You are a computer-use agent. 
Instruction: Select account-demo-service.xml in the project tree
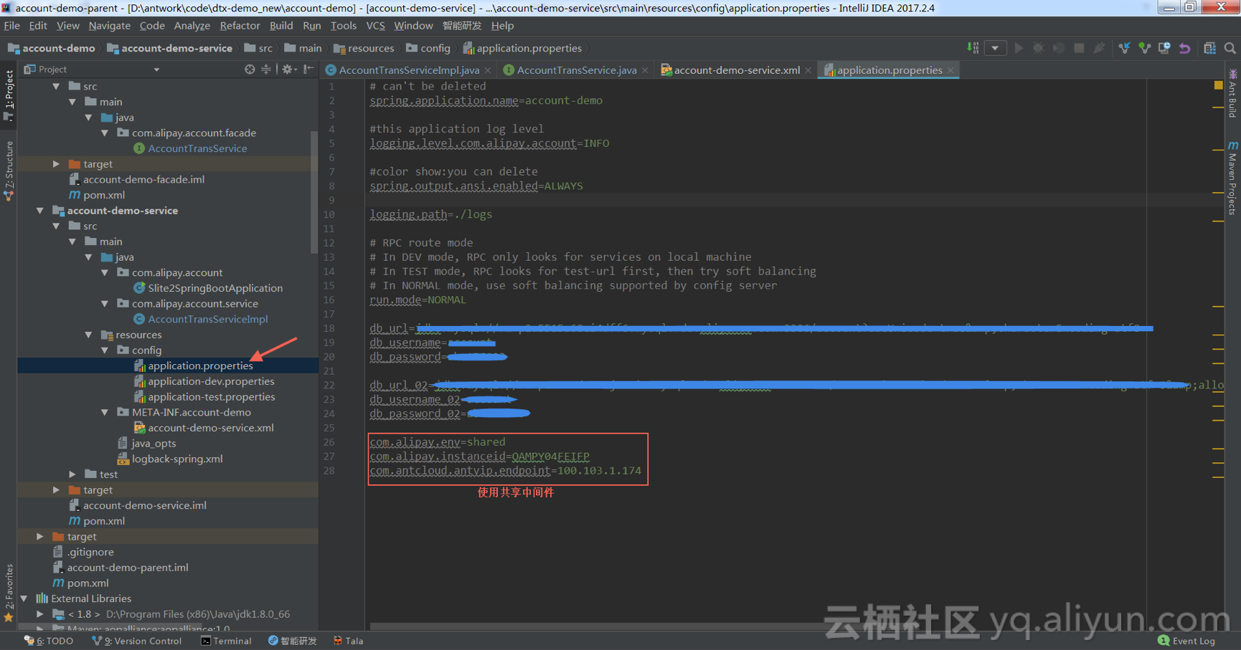210,428
